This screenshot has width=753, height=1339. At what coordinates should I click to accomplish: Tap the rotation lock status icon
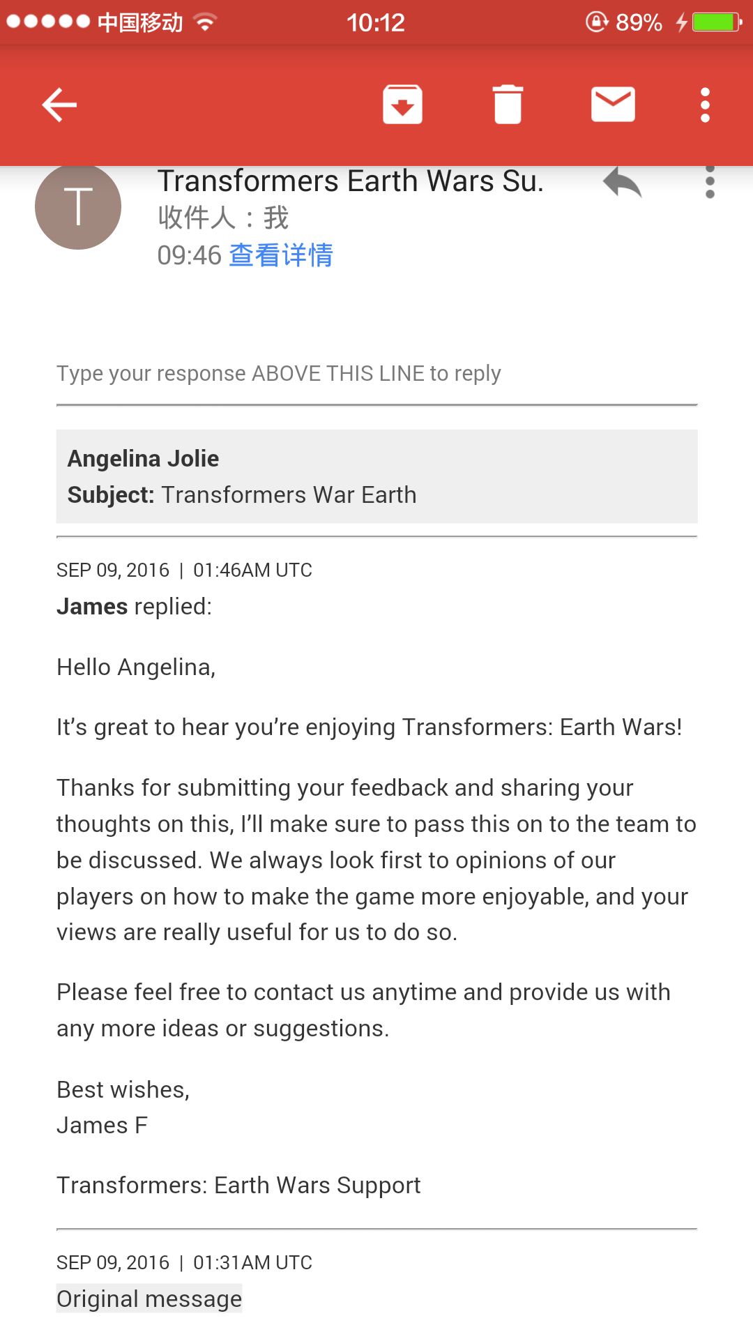tap(596, 22)
